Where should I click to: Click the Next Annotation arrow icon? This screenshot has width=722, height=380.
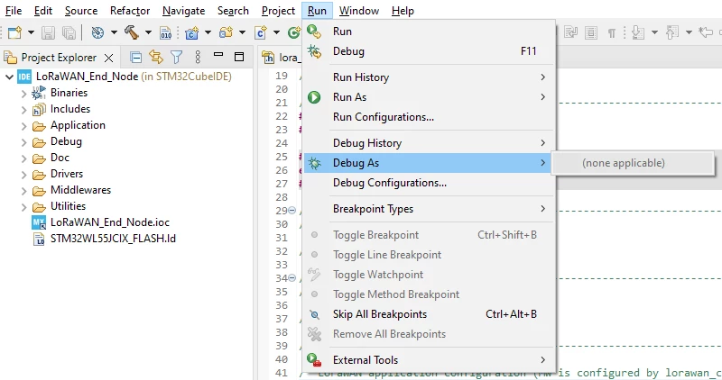[638, 32]
